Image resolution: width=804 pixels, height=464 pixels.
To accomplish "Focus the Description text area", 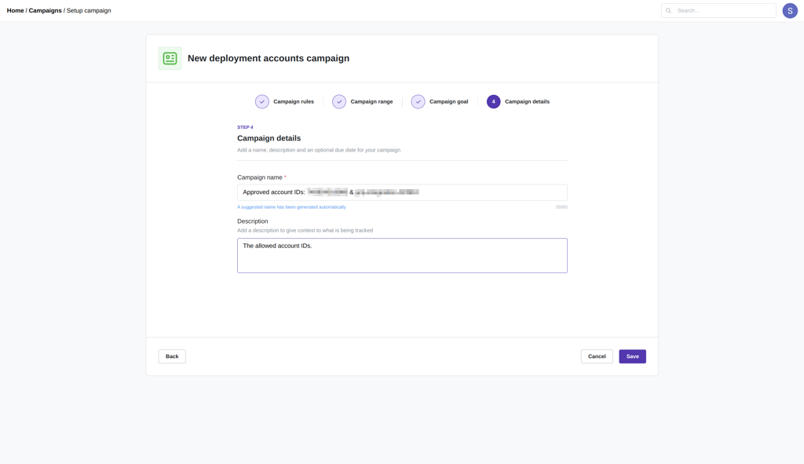I will [402, 255].
